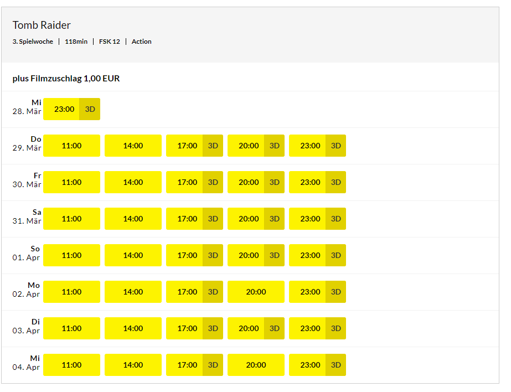Select Wednesday 04. Apr 20:00 2D showing
Screen dimensions: 511x392
click(x=256, y=365)
